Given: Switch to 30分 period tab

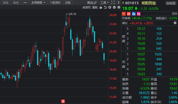Looking at the screenshot, I should tap(6, 3).
